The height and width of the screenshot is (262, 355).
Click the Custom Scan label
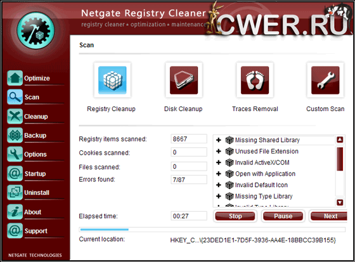click(x=325, y=109)
